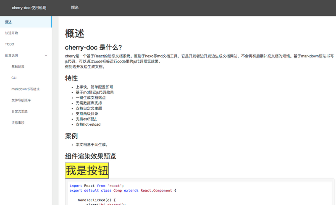
Task: Click the paragraph line '做到边开发边生成文档。'
Action: (x=85, y=67)
